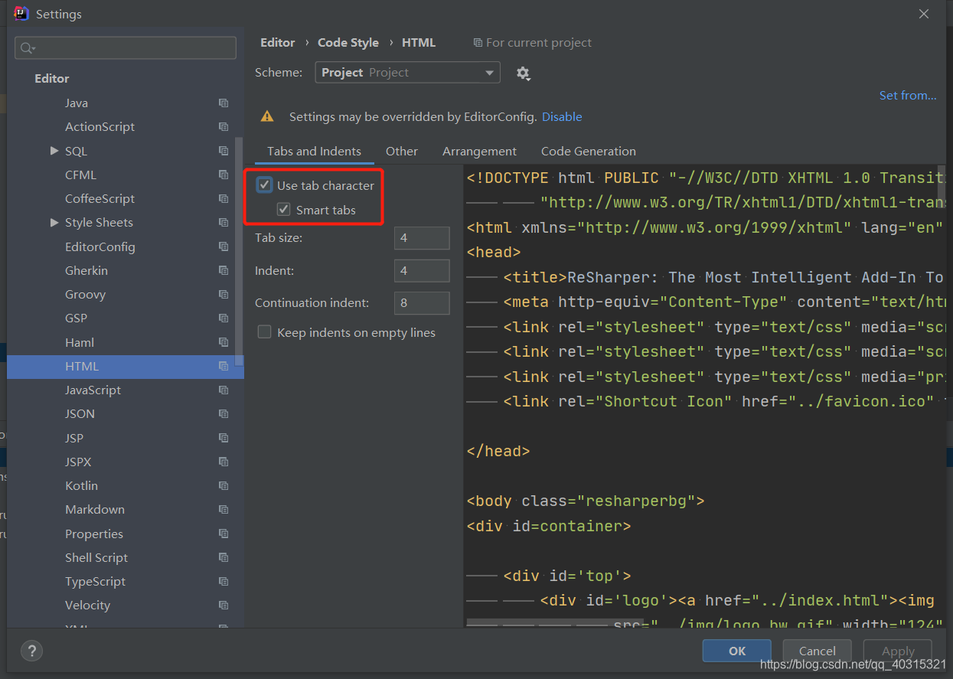Select JSON in the settings tree
The width and height of the screenshot is (953, 679).
pyautogui.click(x=80, y=414)
